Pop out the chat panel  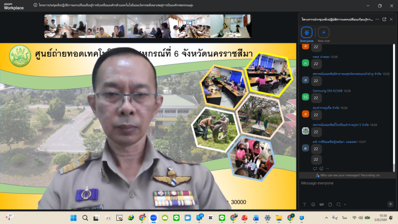(384, 19)
